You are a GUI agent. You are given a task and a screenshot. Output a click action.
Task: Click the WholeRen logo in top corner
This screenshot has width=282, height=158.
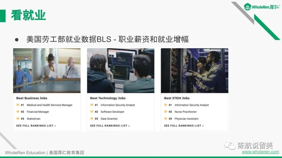coord(261,7)
